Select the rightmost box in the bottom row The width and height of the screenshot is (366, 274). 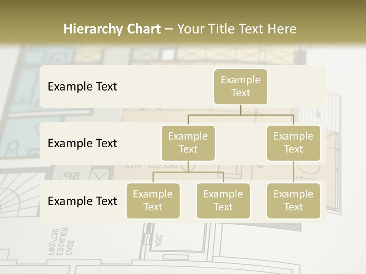click(294, 201)
